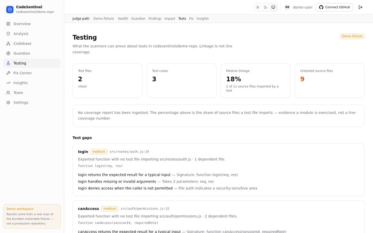Click the src/routes/auth.js:19 path
This screenshot has width=373, height=233.
coord(129,152)
